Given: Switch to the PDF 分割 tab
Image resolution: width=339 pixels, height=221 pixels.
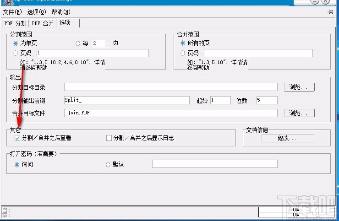Looking at the screenshot, I should point(16,23).
